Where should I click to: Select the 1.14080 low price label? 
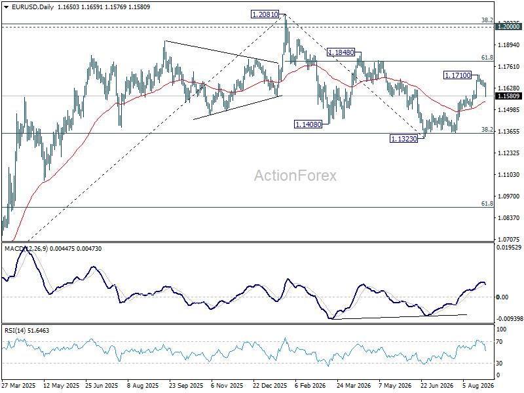pos(308,124)
